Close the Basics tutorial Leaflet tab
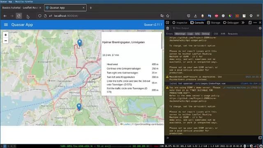 (40, 8)
